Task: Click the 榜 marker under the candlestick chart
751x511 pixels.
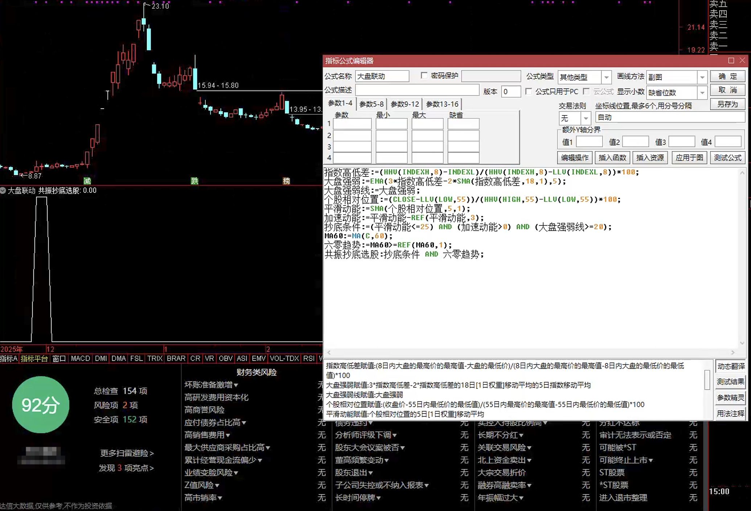Action: (286, 181)
